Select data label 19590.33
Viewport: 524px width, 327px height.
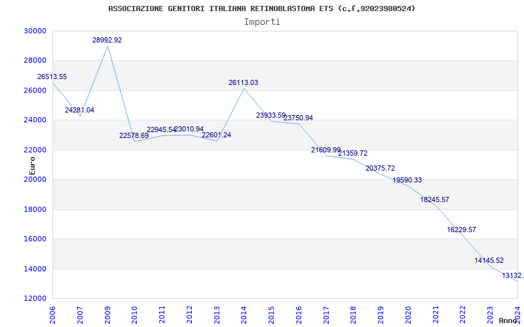click(x=407, y=181)
